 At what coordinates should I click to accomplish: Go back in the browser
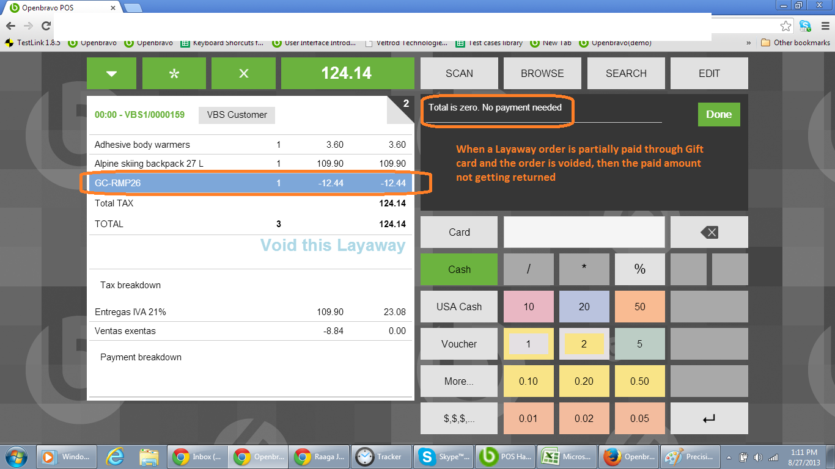click(x=10, y=26)
